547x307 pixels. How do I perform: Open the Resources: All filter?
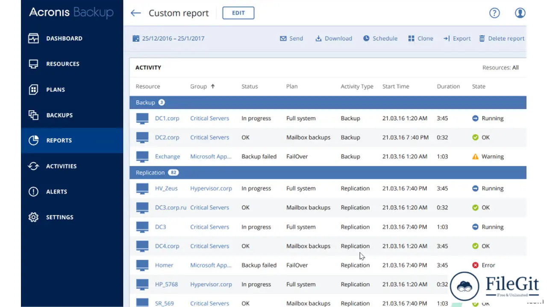(500, 67)
